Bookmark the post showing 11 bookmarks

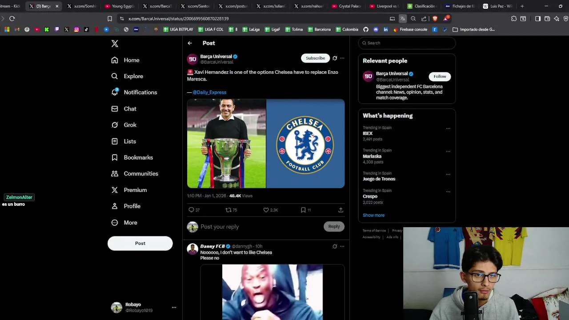click(305, 210)
